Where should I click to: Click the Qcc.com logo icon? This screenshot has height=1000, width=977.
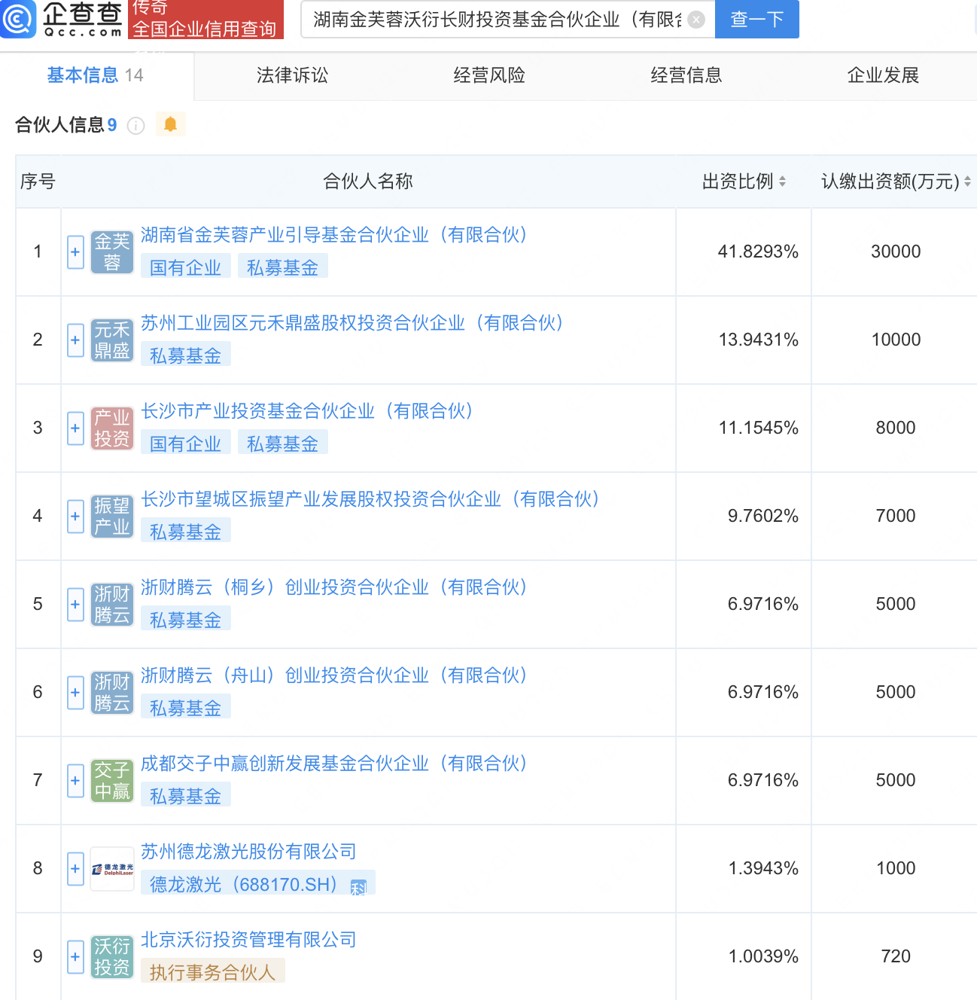point(18,19)
